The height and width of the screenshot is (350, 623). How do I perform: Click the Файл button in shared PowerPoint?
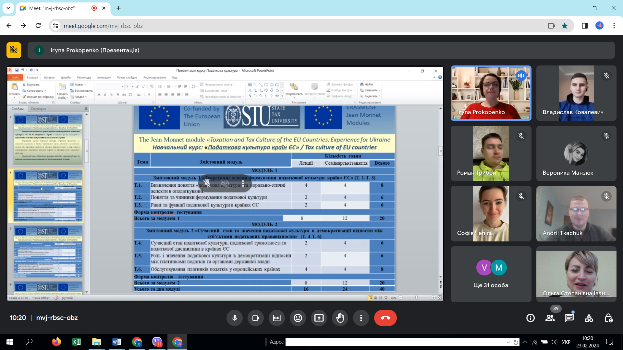tap(16, 77)
